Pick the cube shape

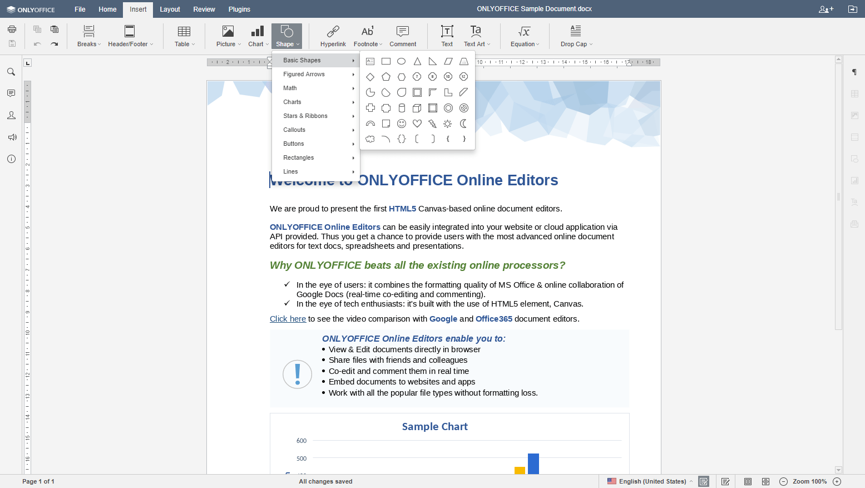point(417,108)
